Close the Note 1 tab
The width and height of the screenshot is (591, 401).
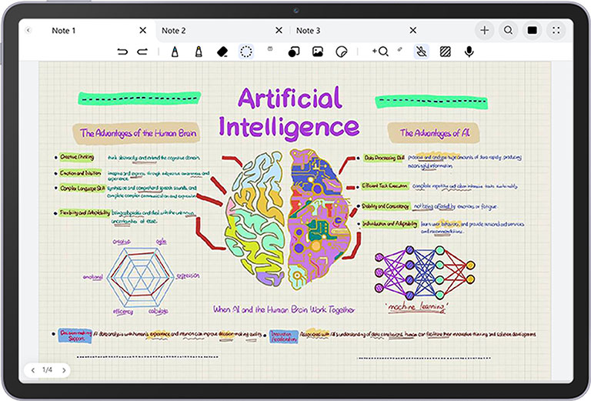click(142, 31)
